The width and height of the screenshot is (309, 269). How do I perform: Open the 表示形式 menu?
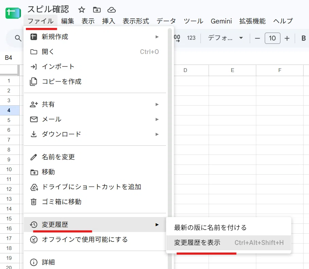click(136, 21)
